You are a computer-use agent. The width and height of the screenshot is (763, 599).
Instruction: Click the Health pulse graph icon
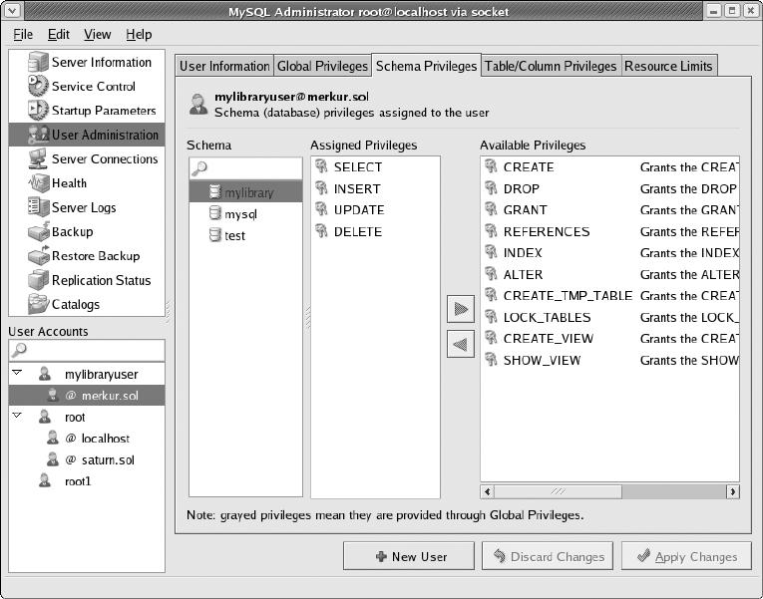tap(38, 183)
